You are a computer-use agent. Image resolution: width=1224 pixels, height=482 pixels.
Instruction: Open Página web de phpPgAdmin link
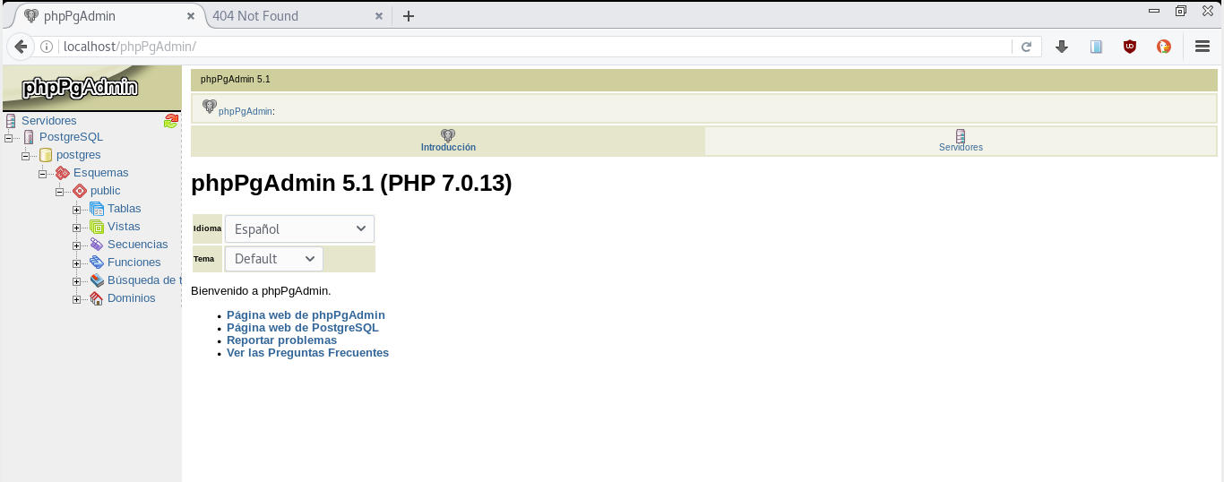click(306, 315)
